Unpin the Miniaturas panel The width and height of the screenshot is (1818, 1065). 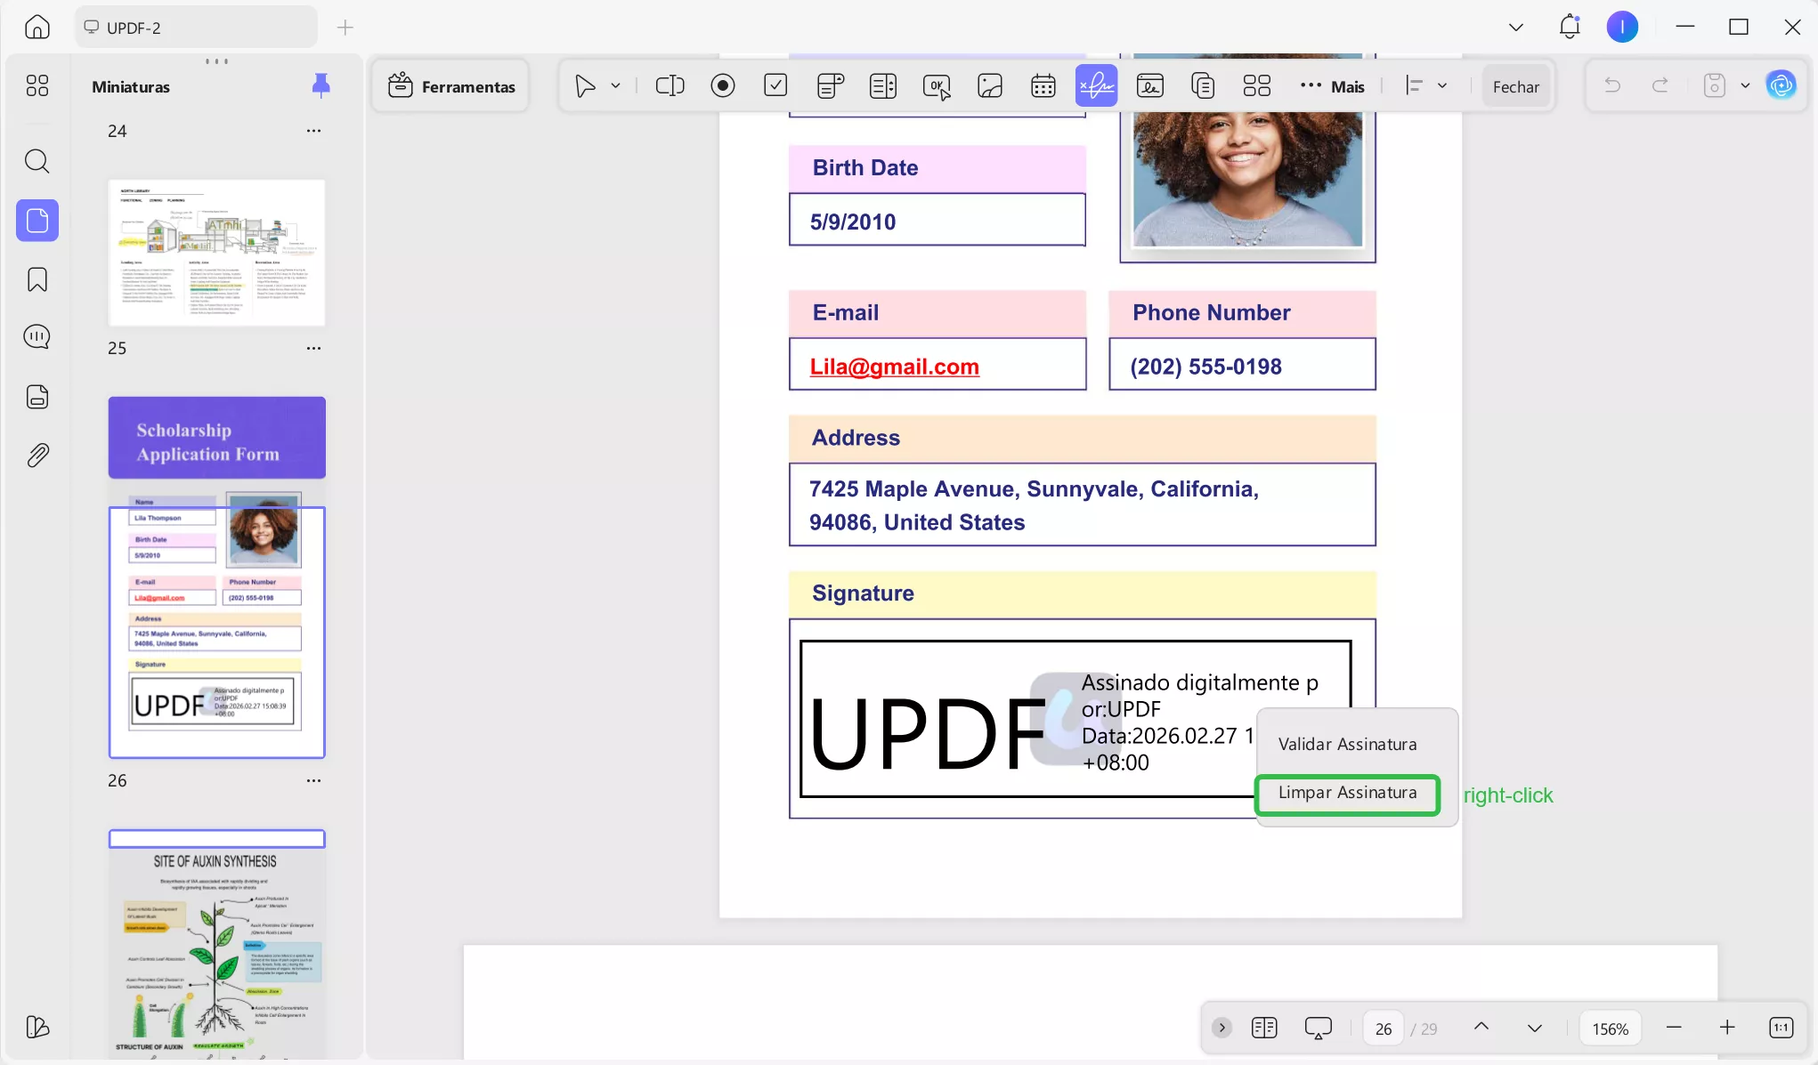(x=321, y=85)
